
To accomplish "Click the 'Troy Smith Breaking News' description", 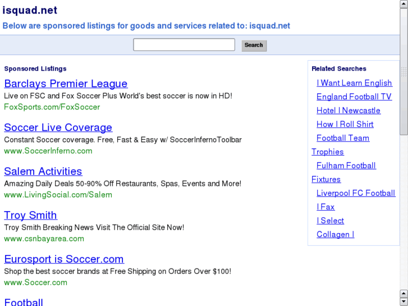I will (94, 227).
